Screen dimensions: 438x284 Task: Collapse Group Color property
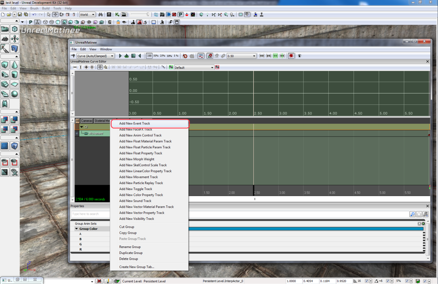coord(76,229)
